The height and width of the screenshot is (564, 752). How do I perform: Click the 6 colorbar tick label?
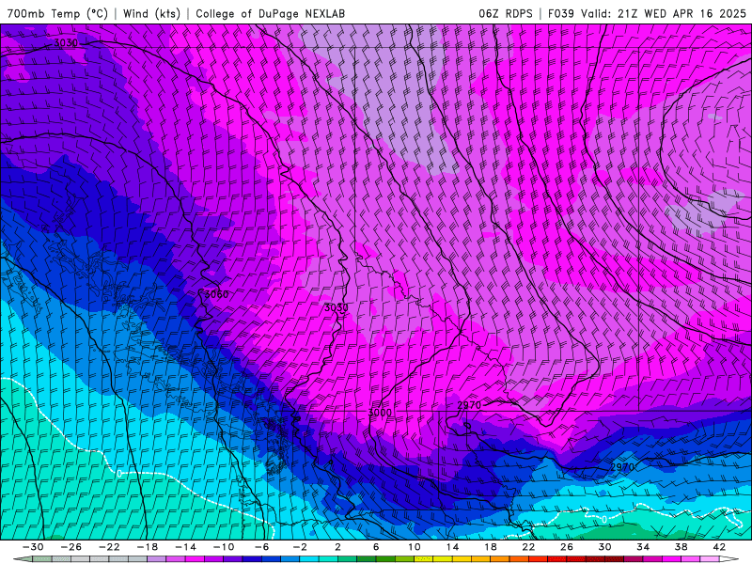[x=376, y=547]
